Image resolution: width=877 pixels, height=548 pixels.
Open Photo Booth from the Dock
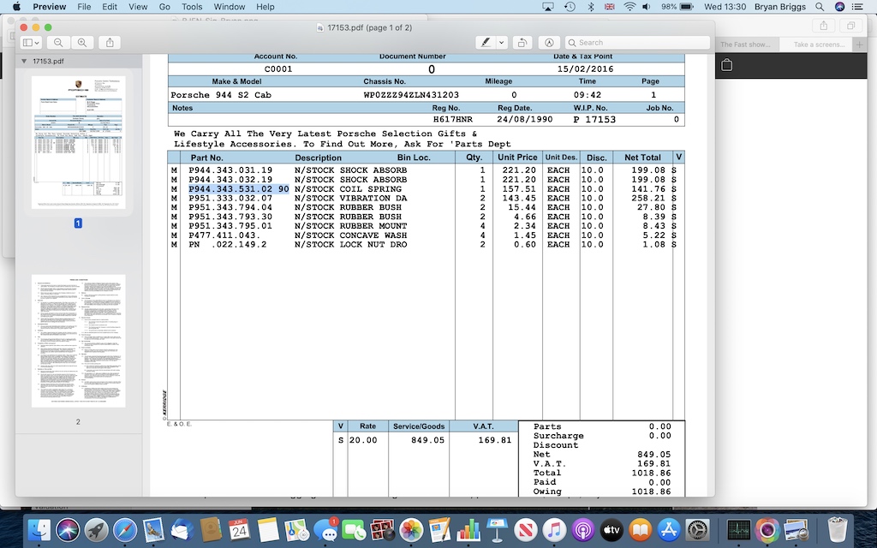click(383, 529)
